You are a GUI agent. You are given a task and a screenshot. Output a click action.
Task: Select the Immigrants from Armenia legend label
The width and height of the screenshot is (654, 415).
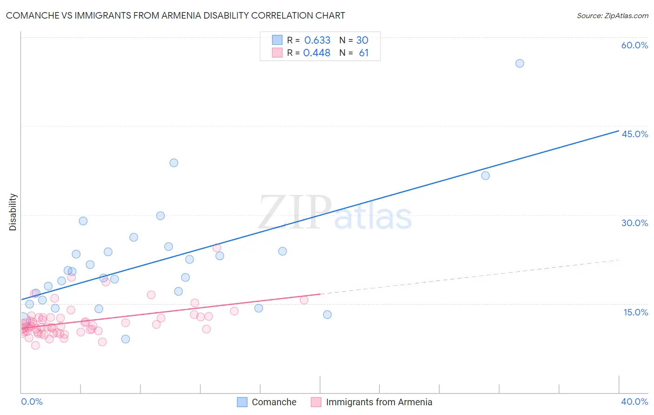379,402
